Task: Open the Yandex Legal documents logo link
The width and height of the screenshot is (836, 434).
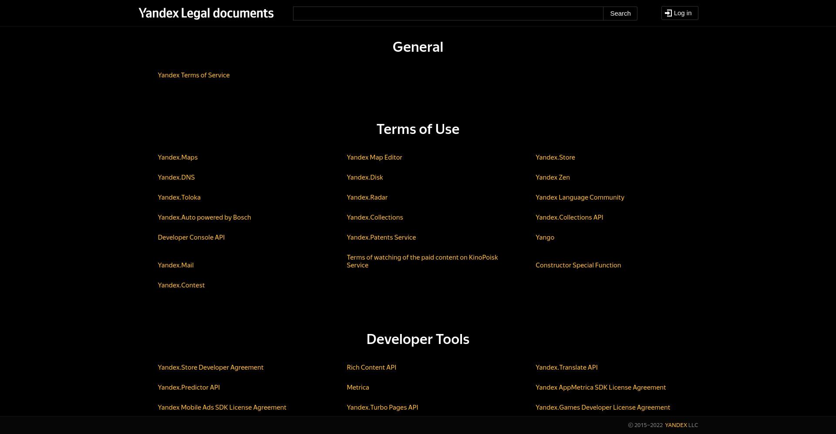Action: coord(206,13)
